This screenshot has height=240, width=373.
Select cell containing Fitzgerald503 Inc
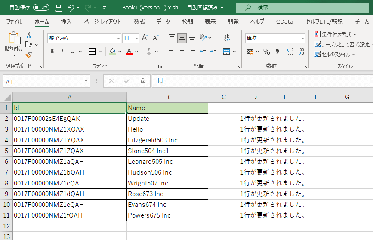(167, 140)
